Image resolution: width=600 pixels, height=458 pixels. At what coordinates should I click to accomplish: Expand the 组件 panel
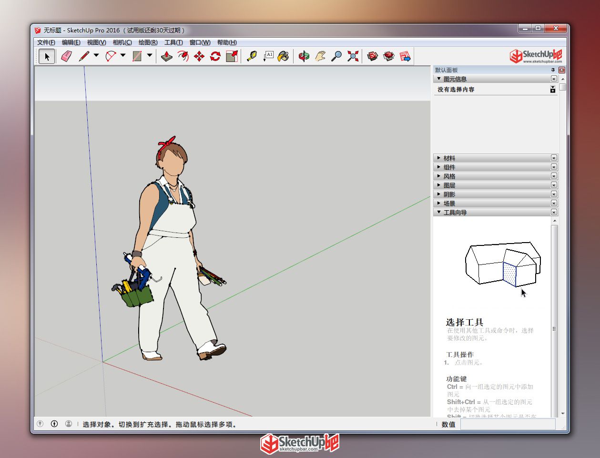coord(439,167)
